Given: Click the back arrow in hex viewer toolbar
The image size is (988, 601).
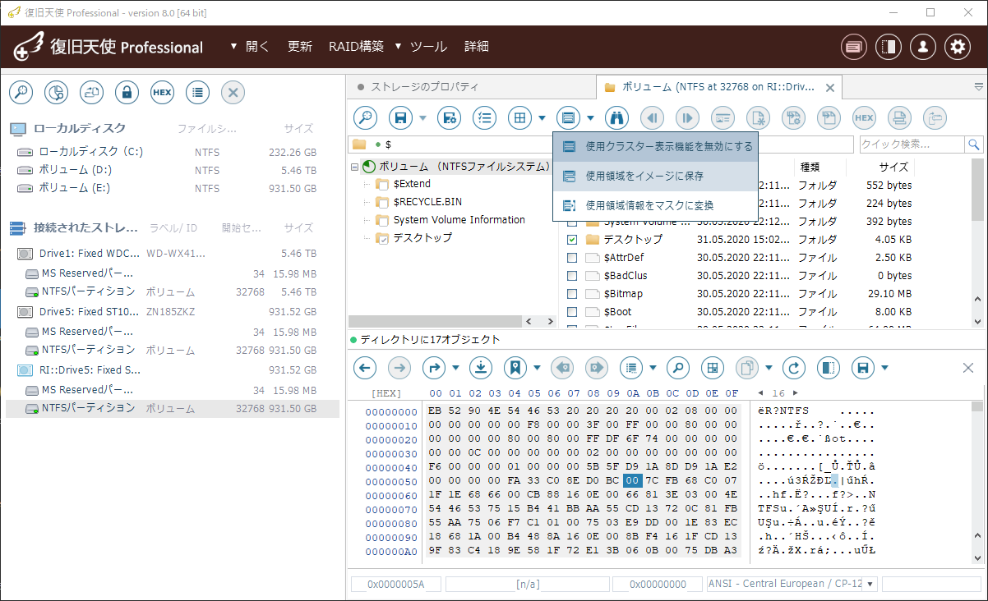Looking at the screenshot, I should tap(365, 368).
